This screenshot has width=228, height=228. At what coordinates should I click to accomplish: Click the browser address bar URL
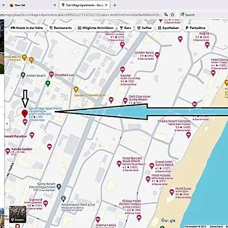pyautogui.click(x=80, y=15)
